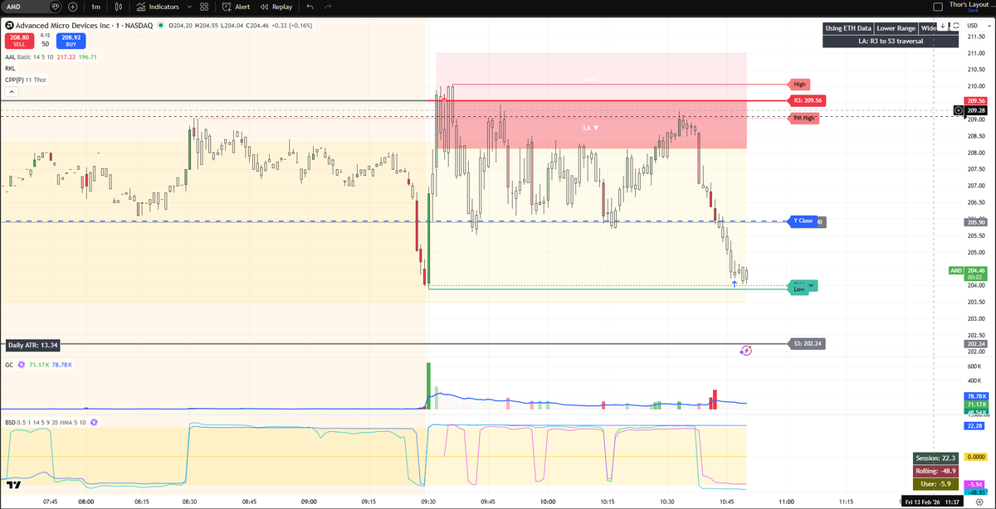Click the S3: 202.24 level label

(806, 343)
